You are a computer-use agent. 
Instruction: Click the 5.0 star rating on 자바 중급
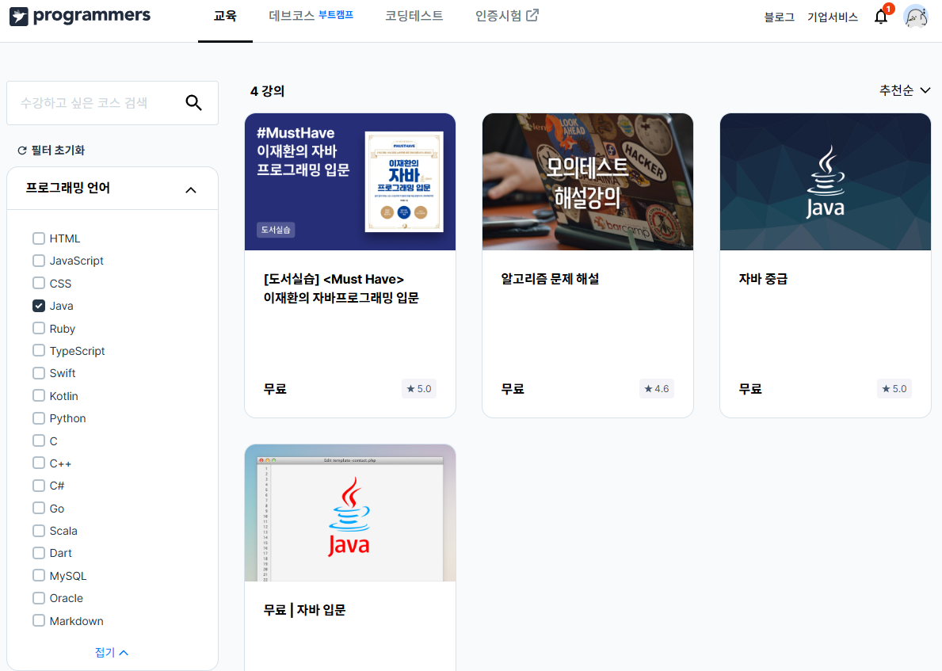[x=894, y=389]
